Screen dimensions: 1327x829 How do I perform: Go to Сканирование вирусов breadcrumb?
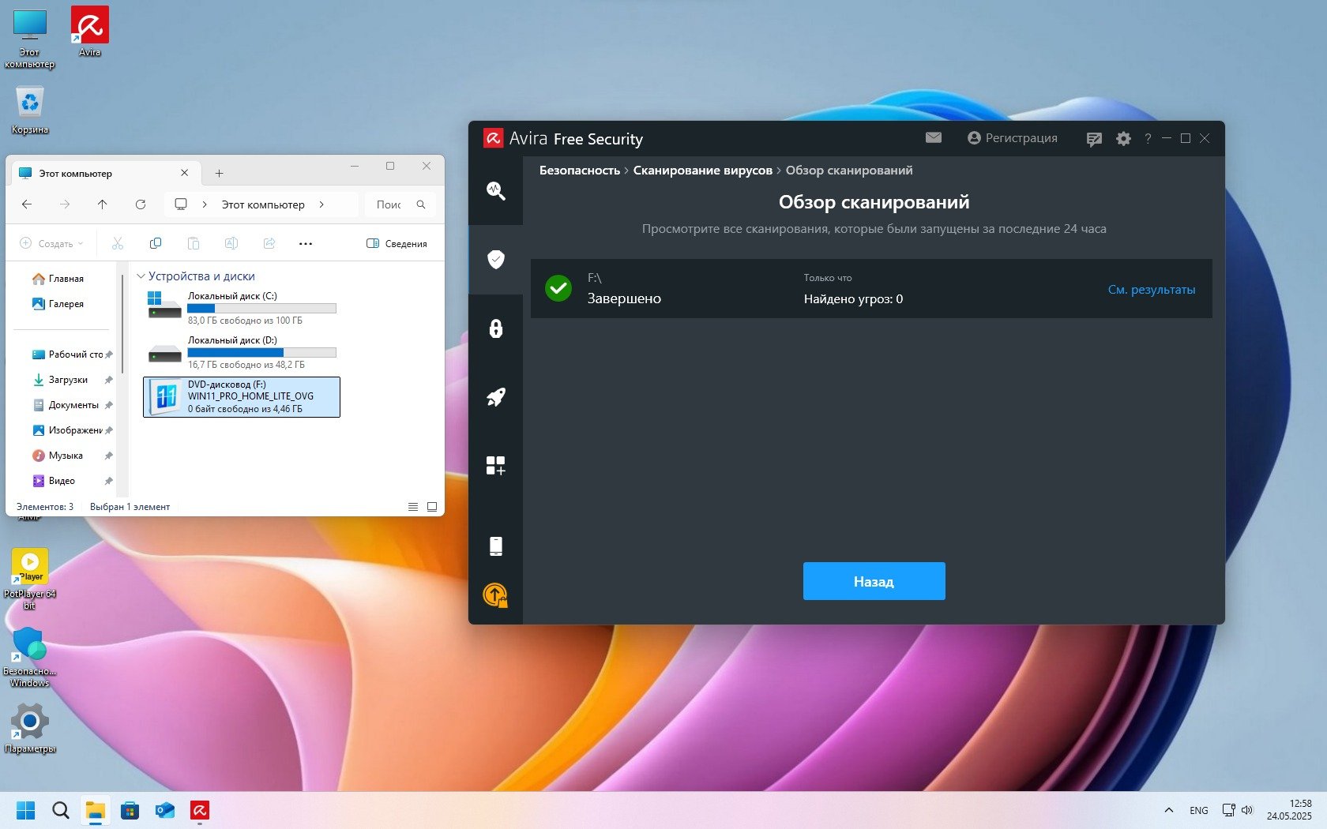tap(702, 171)
